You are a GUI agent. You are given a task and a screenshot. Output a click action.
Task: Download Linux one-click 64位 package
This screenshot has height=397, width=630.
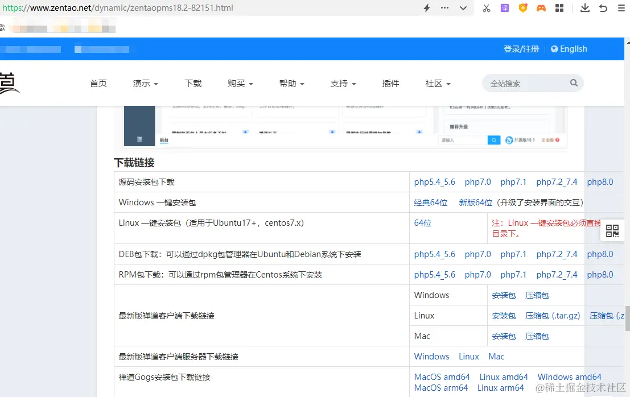coord(423,223)
